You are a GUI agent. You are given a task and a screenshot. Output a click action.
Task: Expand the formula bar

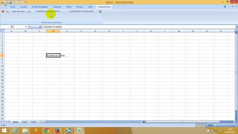(x=237, y=27)
